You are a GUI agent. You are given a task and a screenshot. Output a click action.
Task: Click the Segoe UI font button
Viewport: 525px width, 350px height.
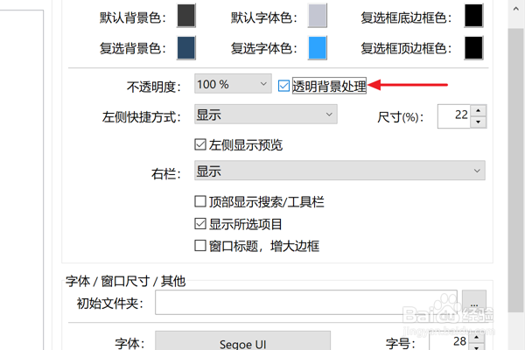pyautogui.click(x=242, y=341)
